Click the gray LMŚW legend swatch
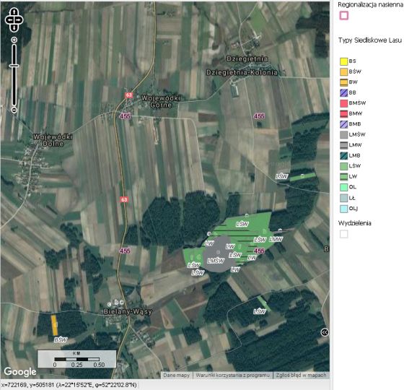404x390 pixels. [x=343, y=134]
